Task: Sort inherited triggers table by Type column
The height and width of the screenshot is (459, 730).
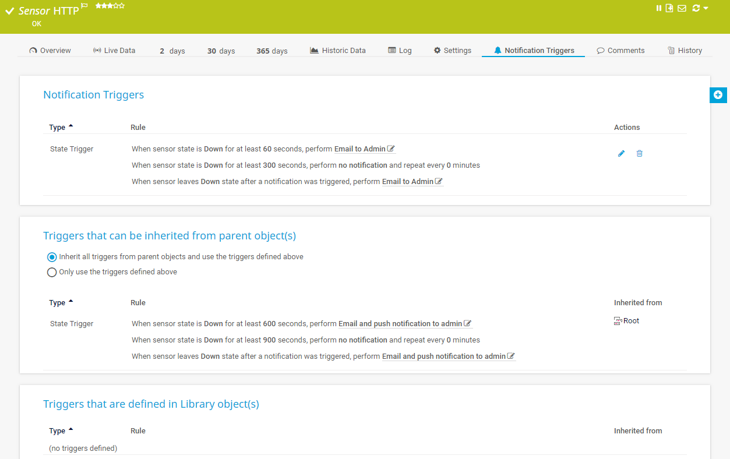Action: [x=58, y=303]
